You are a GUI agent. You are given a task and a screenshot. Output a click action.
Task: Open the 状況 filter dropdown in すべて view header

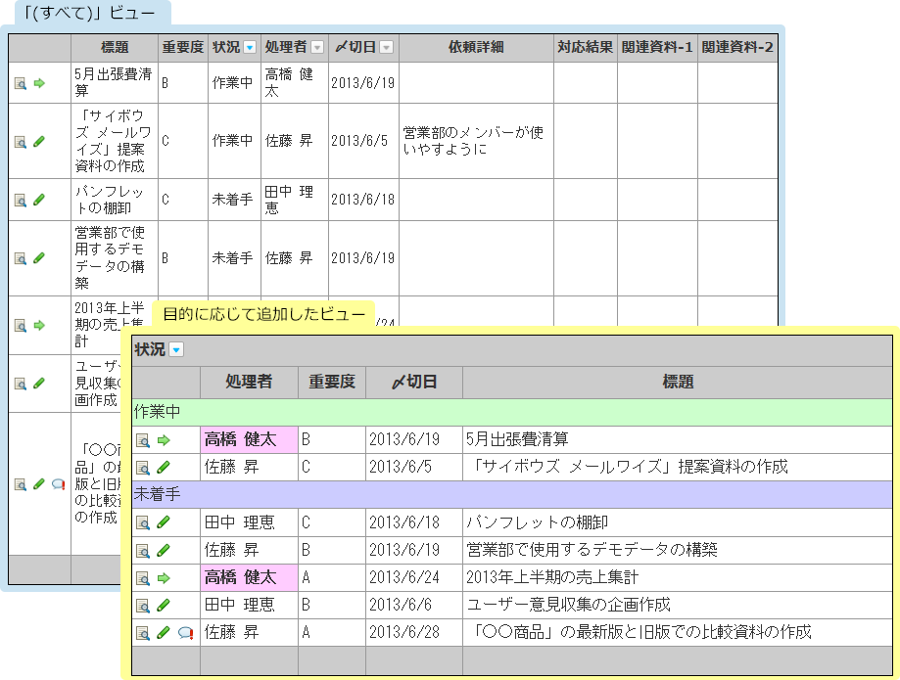click(250, 47)
